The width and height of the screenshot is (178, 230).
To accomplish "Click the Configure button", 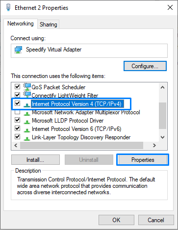I will coord(145,66).
